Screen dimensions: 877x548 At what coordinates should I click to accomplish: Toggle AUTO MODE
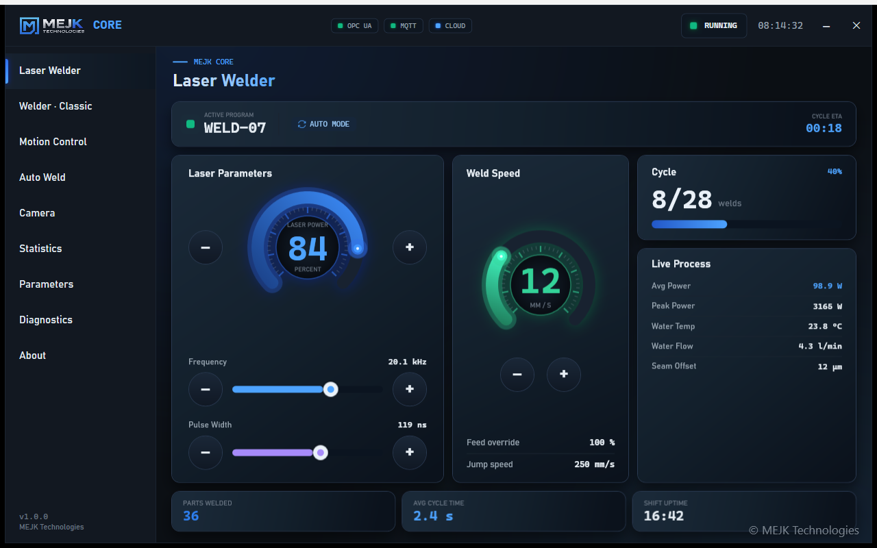pos(323,124)
